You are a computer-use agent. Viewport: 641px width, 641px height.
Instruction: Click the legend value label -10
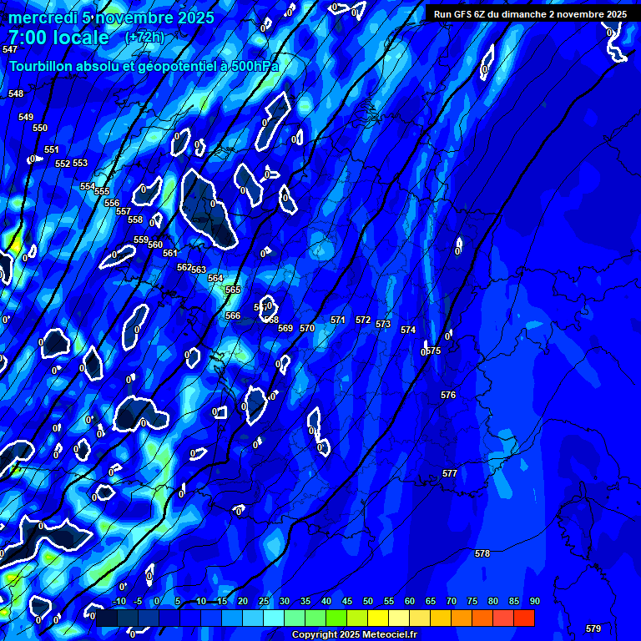click(119, 602)
